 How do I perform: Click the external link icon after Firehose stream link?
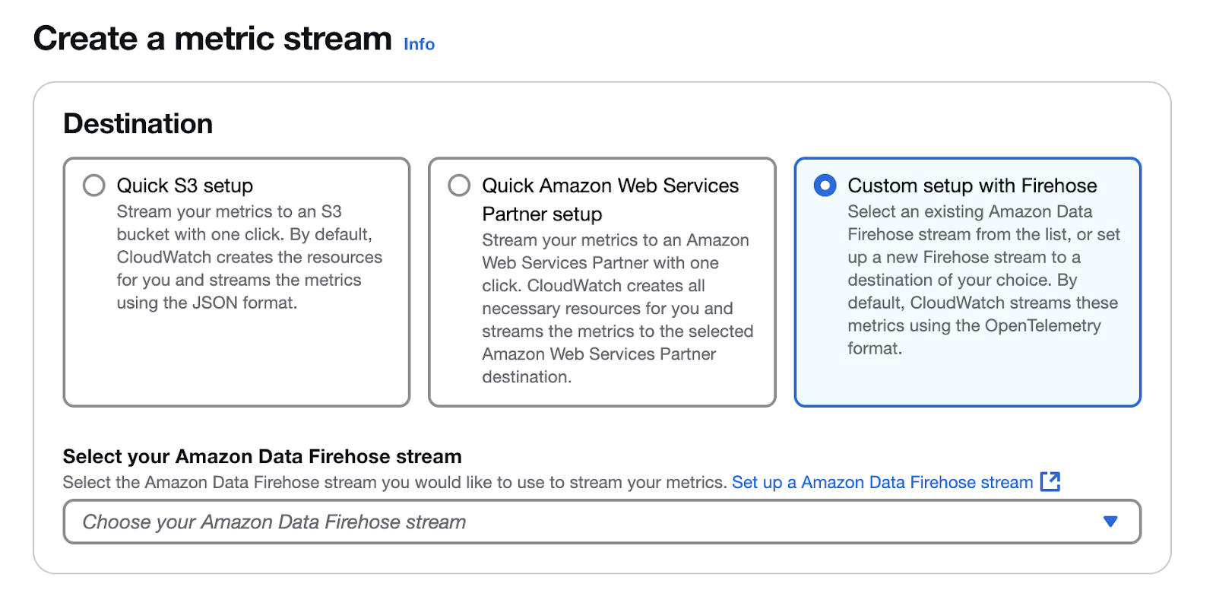coord(1052,481)
